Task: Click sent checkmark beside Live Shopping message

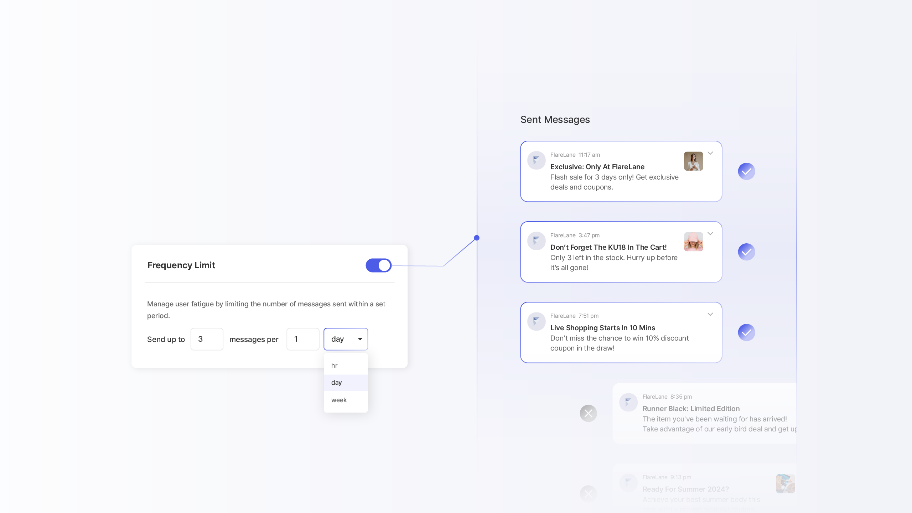Action: click(x=746, y=332)
